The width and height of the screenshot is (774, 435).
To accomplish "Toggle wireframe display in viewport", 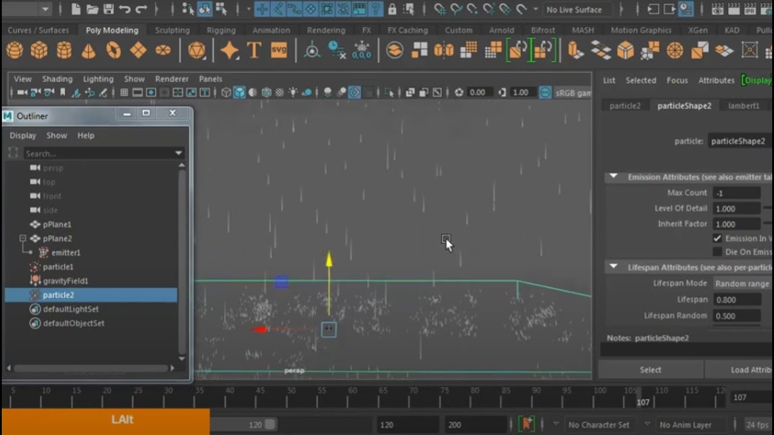I will tap(226, 92).
